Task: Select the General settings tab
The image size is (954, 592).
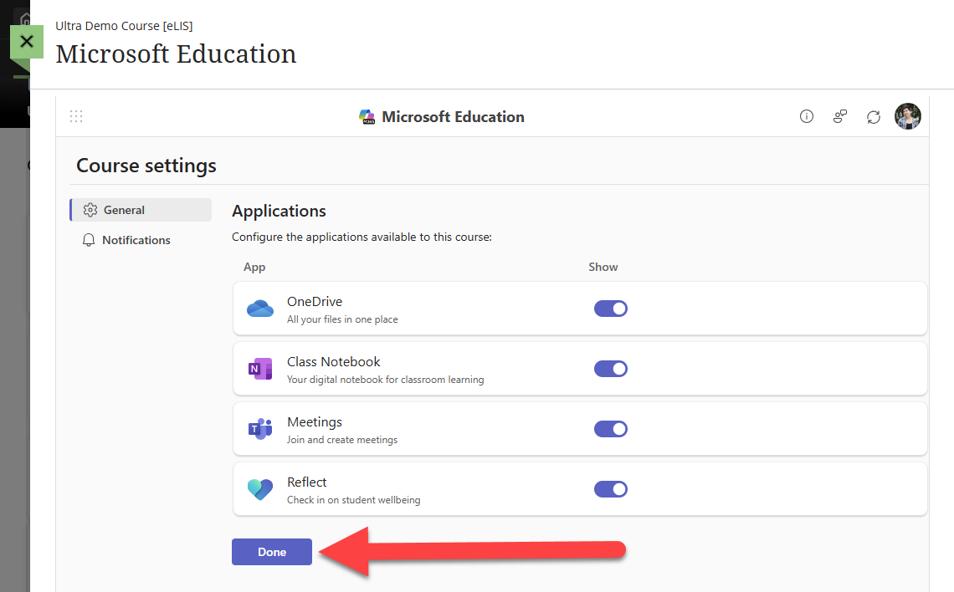Action: [x=141, y=210]
